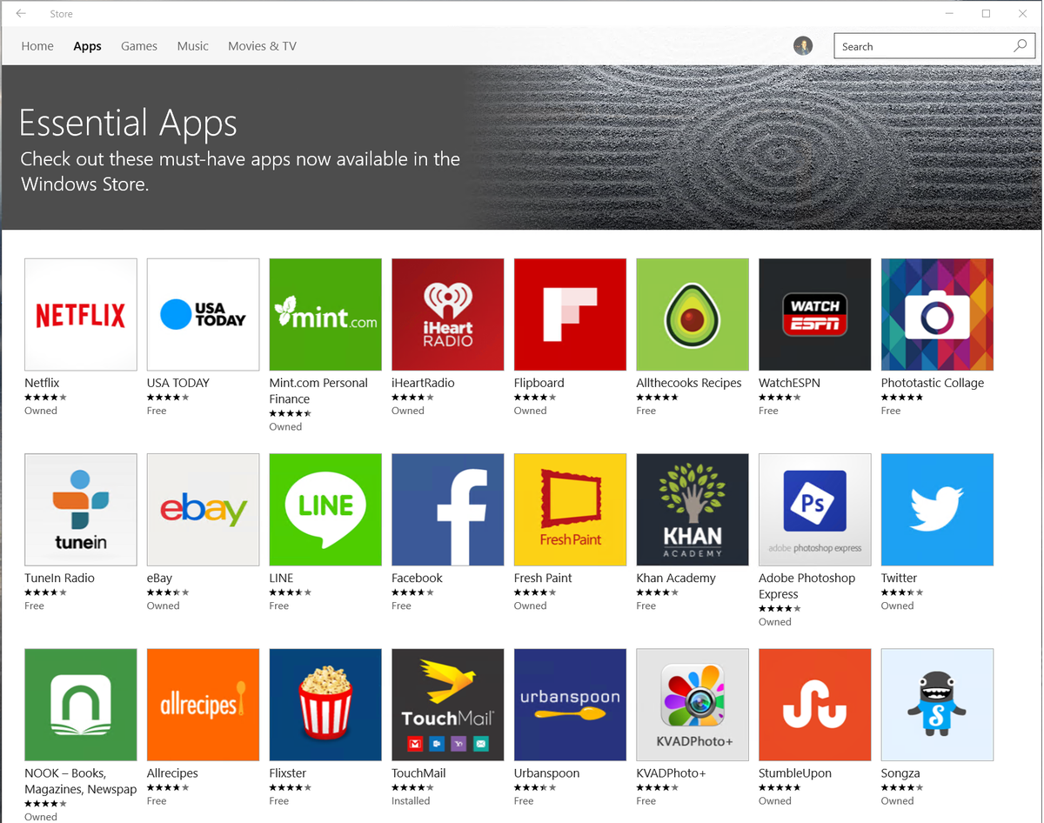Select the TouchMail app icon
The height and width of the screenshot is (823, 1044).
point(448,705)
